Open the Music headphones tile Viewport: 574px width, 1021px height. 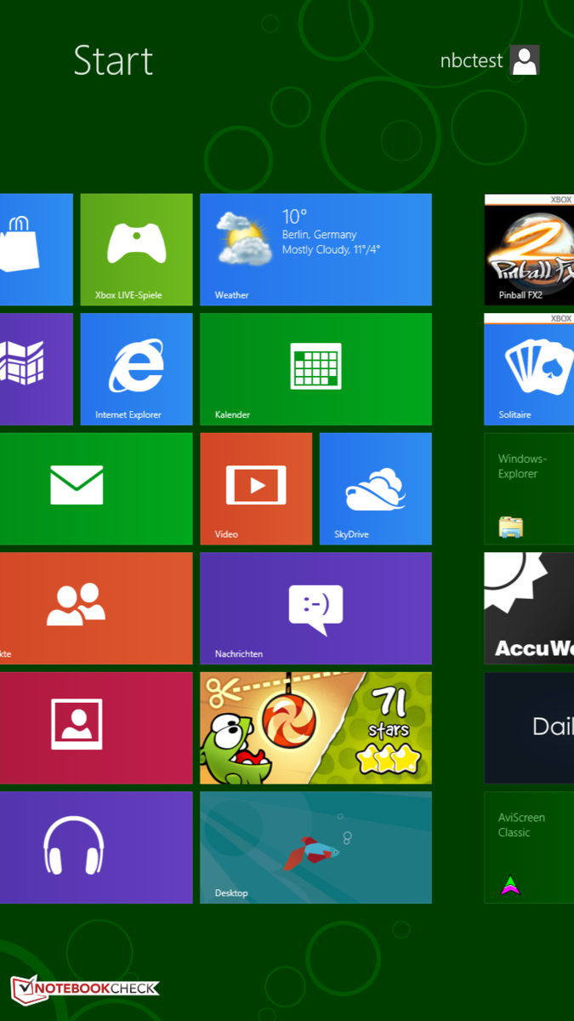(x=94, y=847)
